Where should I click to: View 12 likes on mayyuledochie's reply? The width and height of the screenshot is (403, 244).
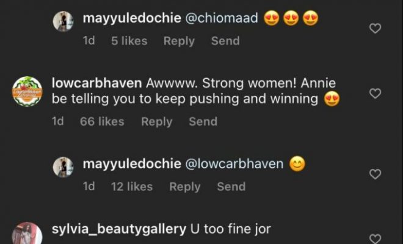pyautogui.click(x=131, y=187)
